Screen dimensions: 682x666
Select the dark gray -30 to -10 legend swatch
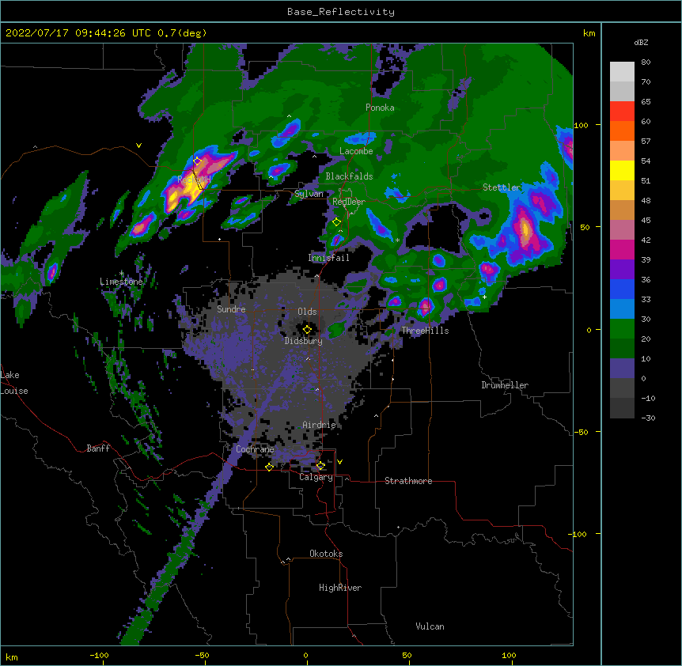click(x=622, y=408)
